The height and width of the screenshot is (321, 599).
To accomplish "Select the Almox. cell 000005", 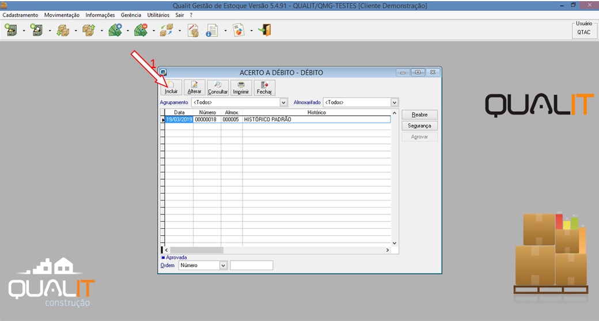I will (x=232, y=120).
